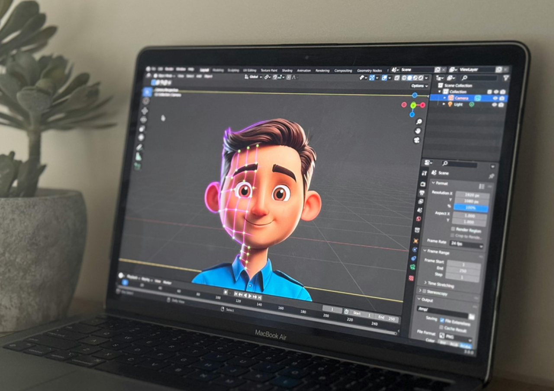The height and width of the screenshot is (391, 554).
Task: Open the File Format PNG dropdown
Action: pyautogui.click(x=456, y=337)
